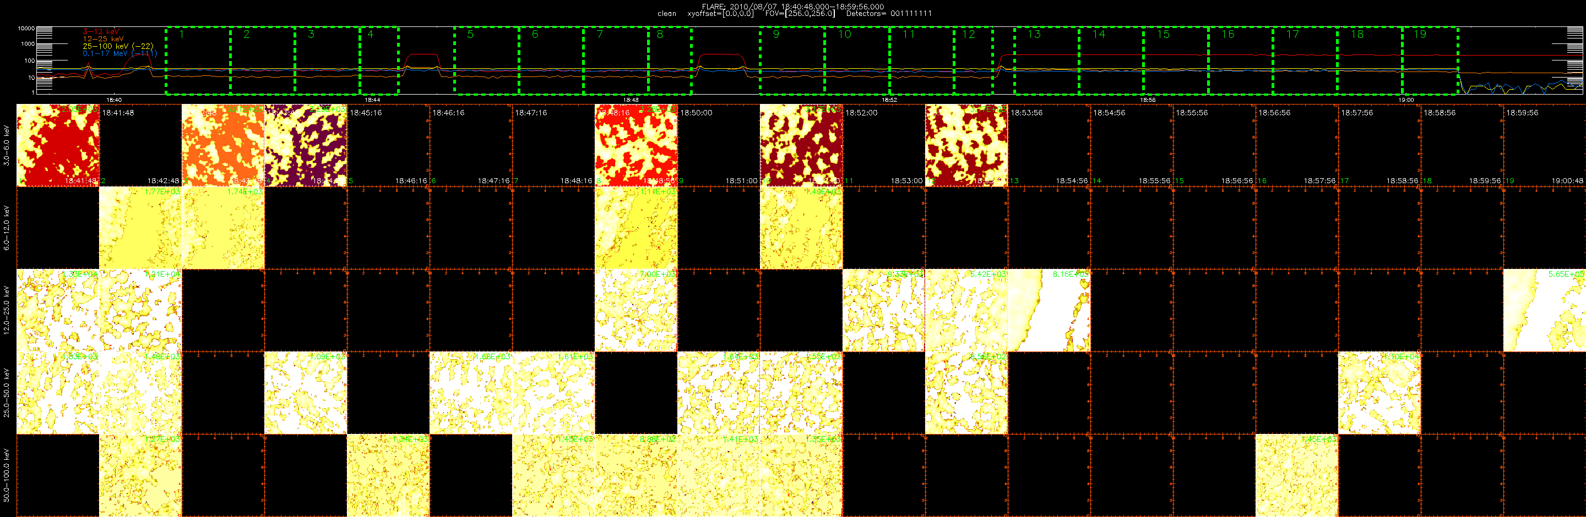The width and height of the screenshot is (1586, 517).
Task: Select the 50-100 keV image labeled 1.41E+03
Action: tap(719, 475)
